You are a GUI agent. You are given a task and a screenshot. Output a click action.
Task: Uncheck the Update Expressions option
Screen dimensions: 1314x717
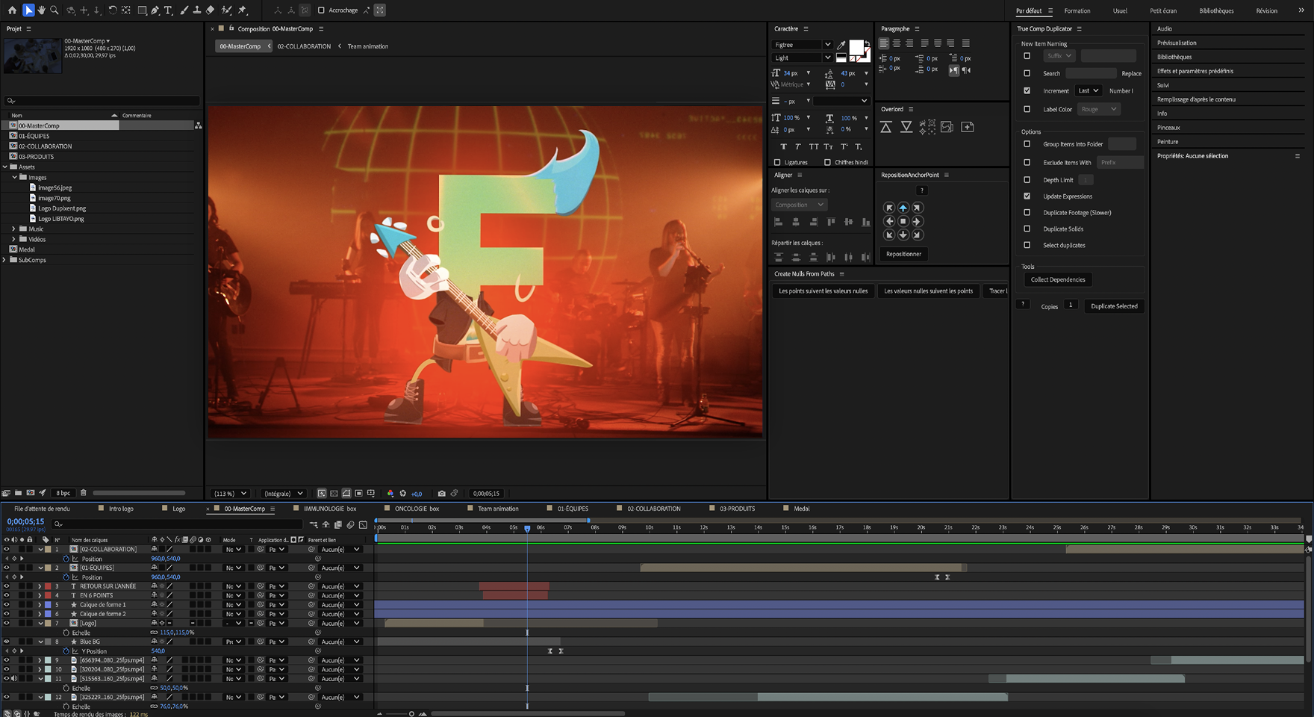(x=1027, y=196)
